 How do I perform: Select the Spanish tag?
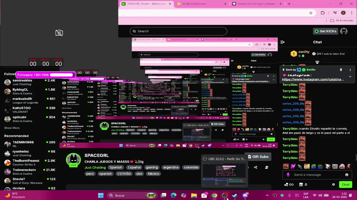coord(116,167)
